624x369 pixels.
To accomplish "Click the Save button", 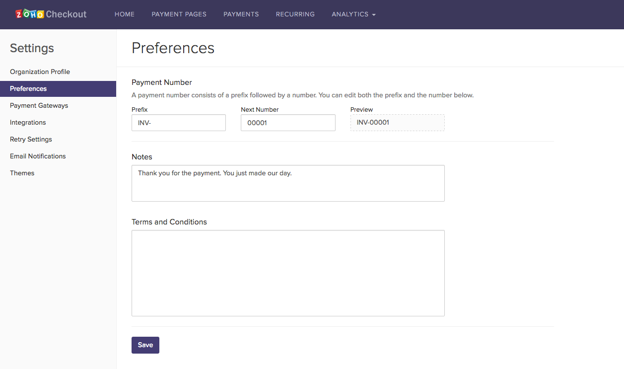I will tap(145, 345).
